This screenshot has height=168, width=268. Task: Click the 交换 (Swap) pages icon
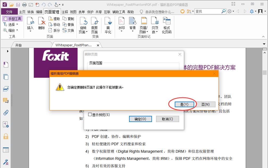tap(68, 30)
